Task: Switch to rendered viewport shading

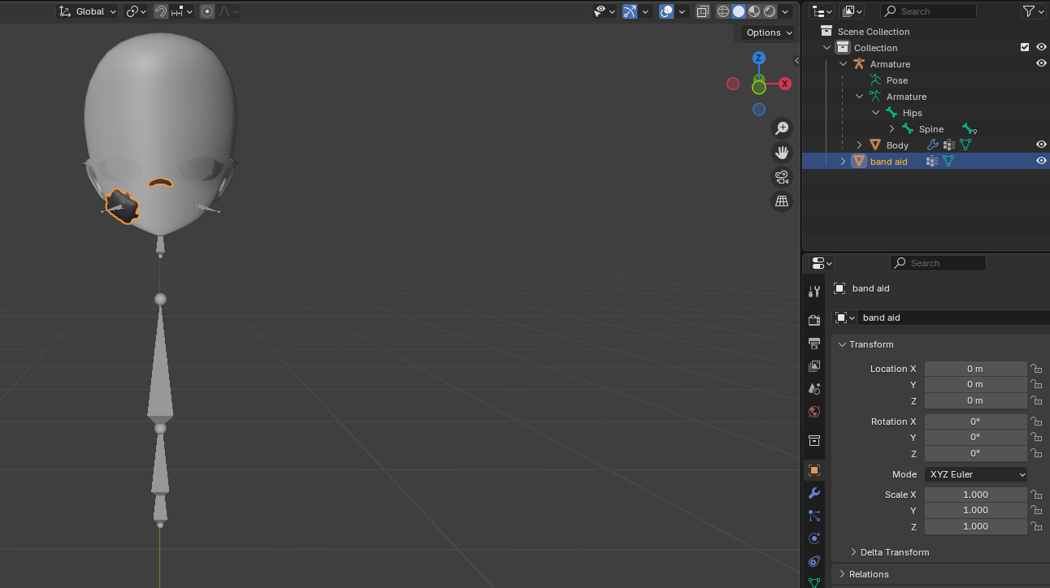Action: 770,11
